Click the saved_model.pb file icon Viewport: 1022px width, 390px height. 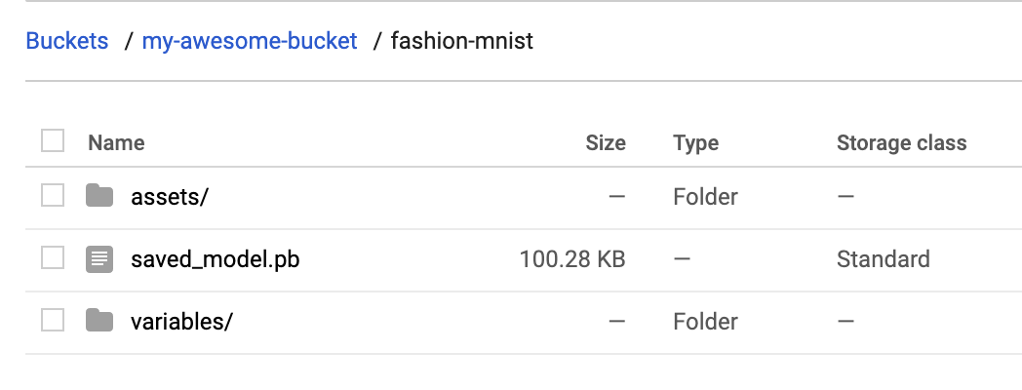click(x=99, y=259)
